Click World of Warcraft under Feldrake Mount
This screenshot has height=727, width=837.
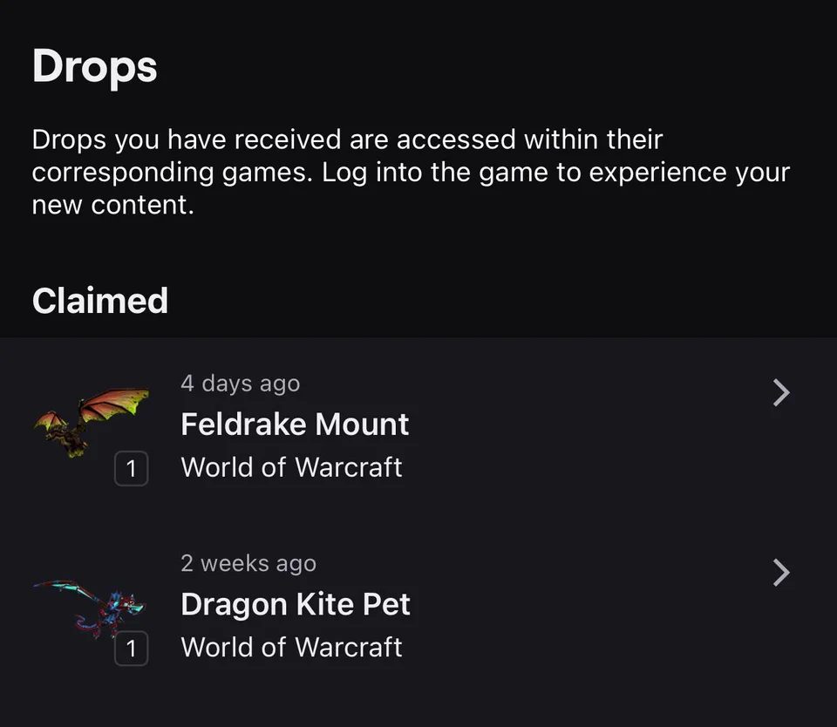point(291,467)
